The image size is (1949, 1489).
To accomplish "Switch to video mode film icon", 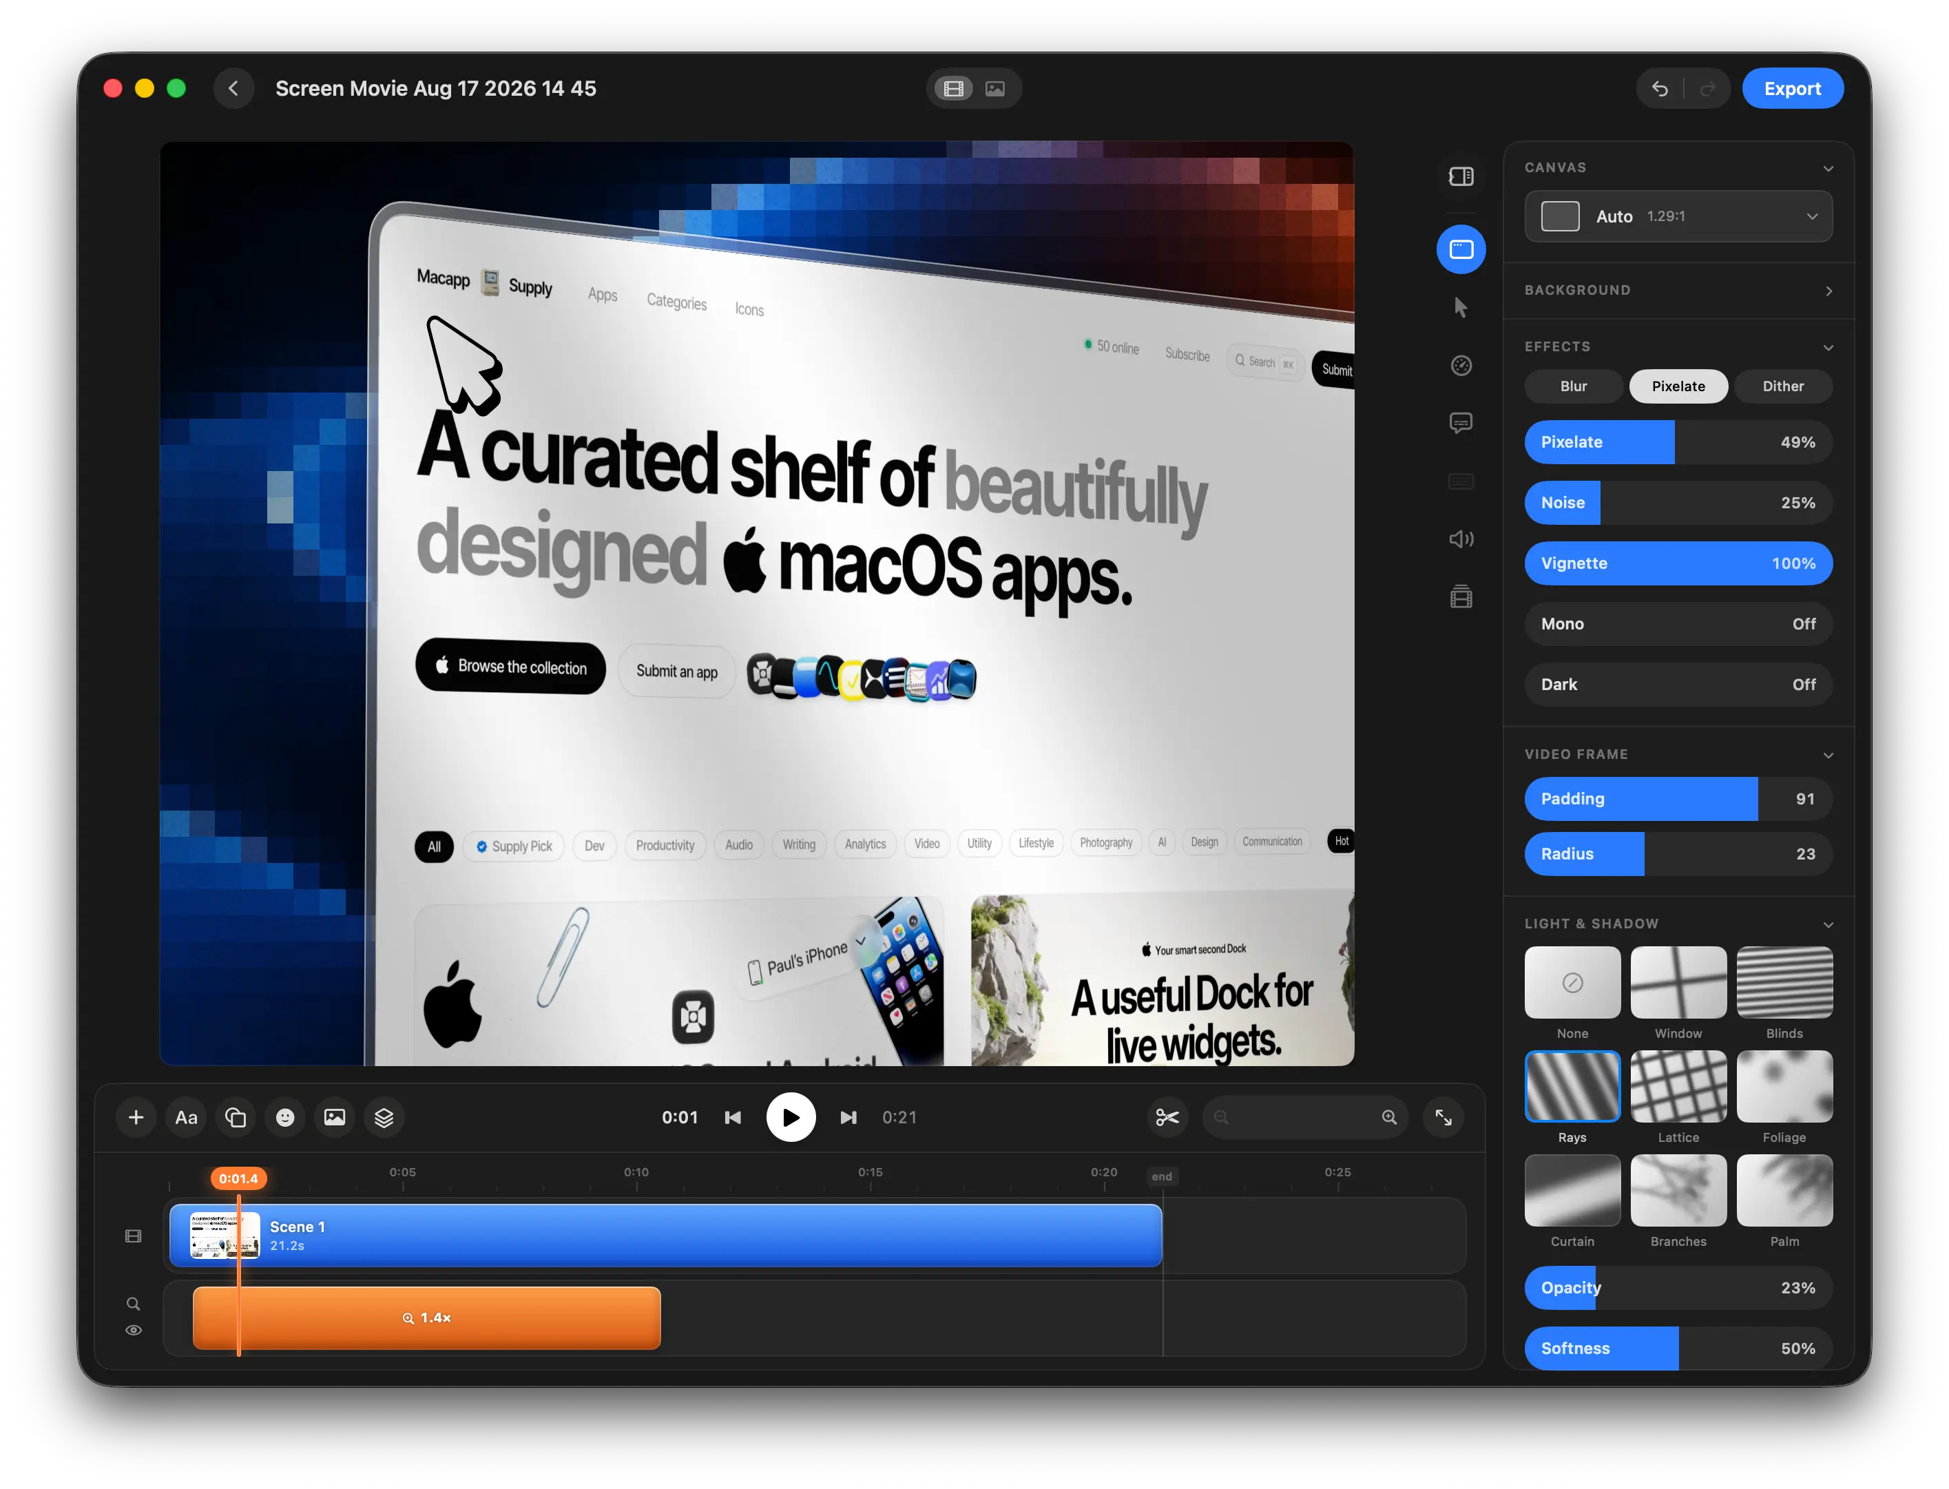I will [954, 89].
